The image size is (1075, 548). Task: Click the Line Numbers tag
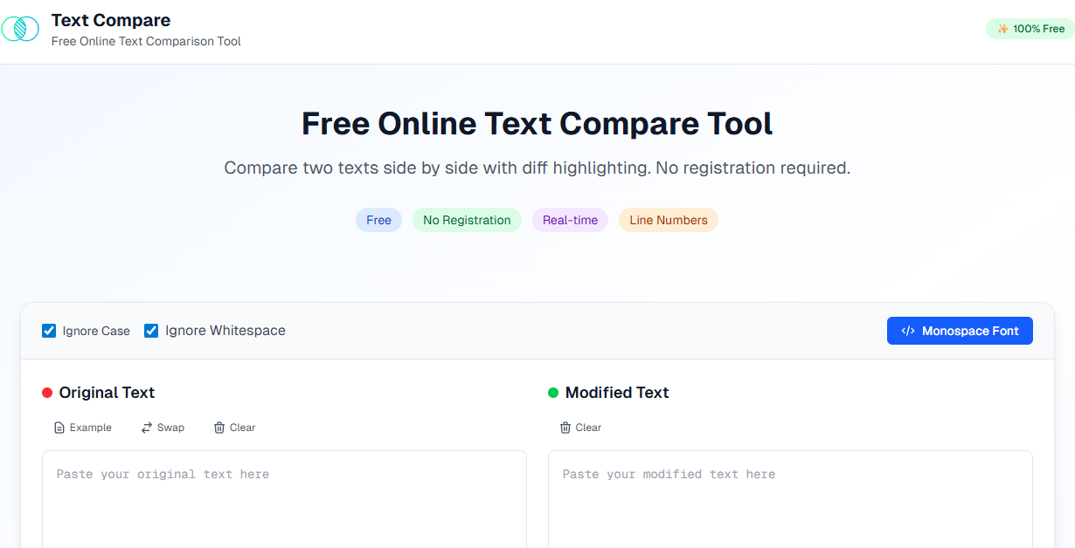pyautogui.click(x=669, y=220)
